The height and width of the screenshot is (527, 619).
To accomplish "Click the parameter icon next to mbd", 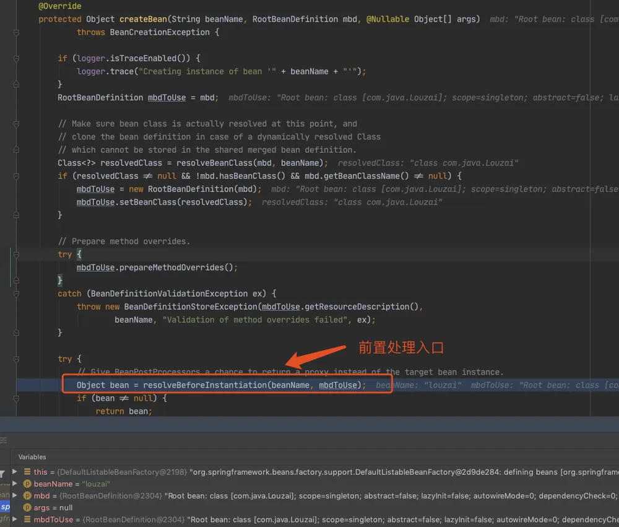I will (x=27, y=495).
